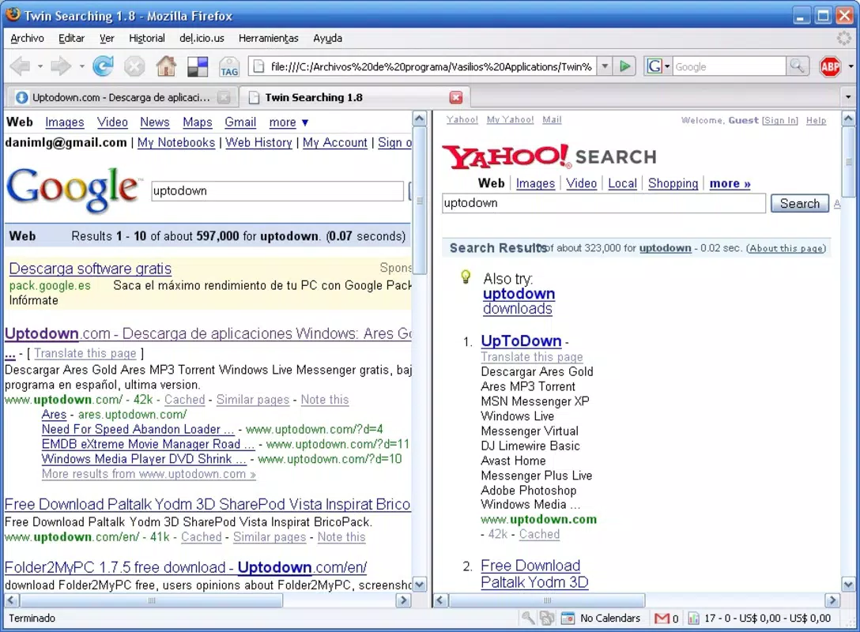Close the Uptodown.com tab
The width and height of the screenshot is (860, 632).
(x=223, y=98)
